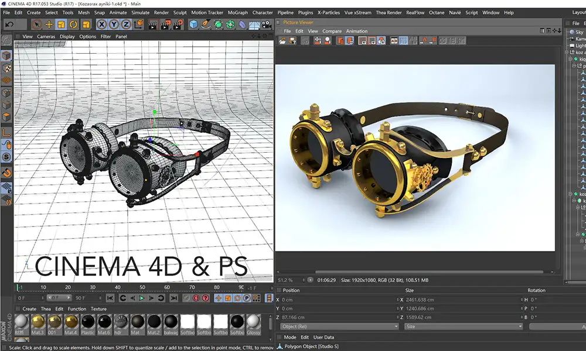586x351 pixels.
Task: Open the Mesh menu
Action: pos(84,12)
